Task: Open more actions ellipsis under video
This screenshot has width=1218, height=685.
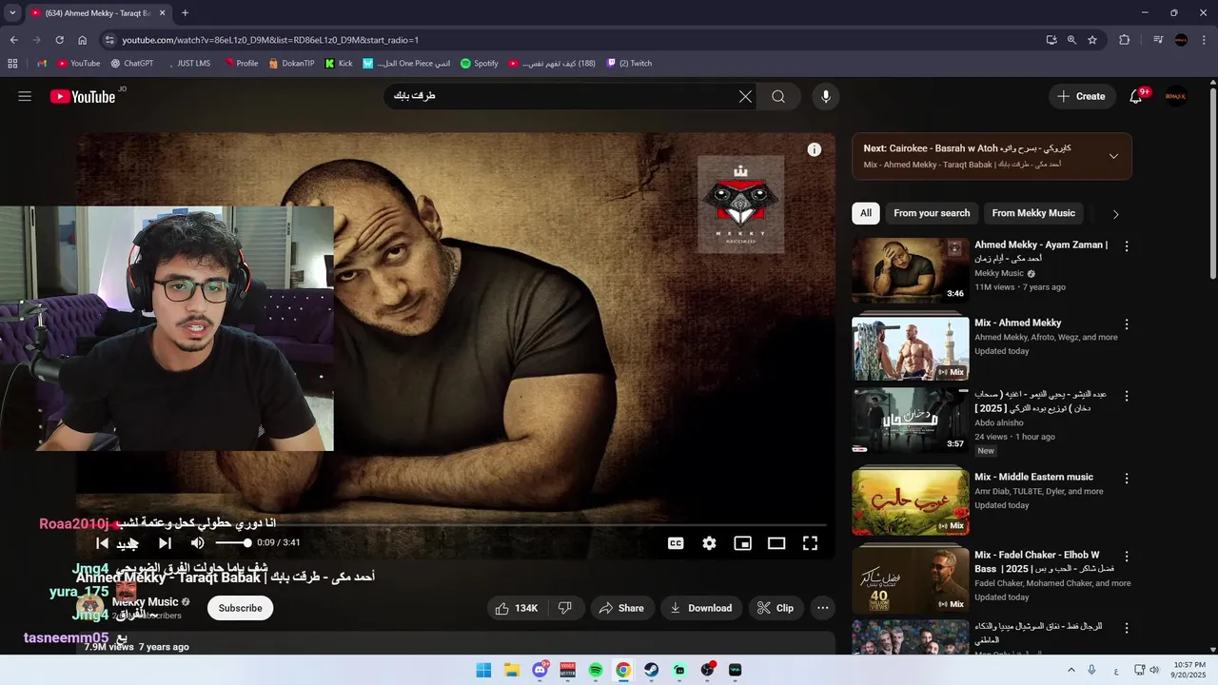Action: coord(823,608)
